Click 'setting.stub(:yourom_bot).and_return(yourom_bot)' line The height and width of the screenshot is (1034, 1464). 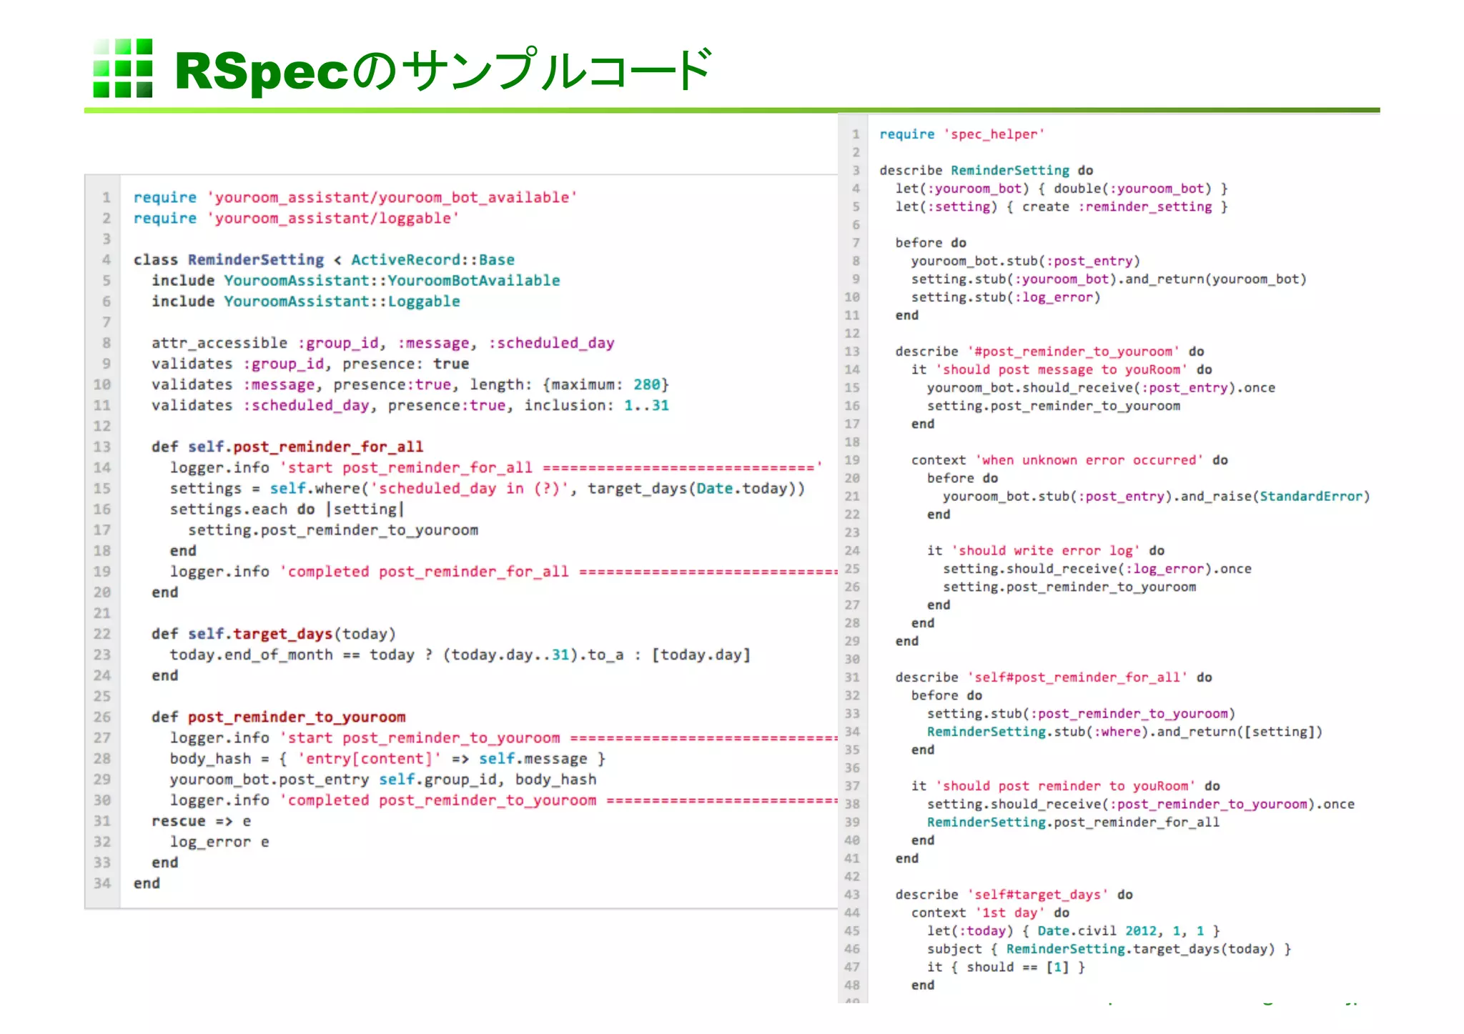[x=1109, y=279]
